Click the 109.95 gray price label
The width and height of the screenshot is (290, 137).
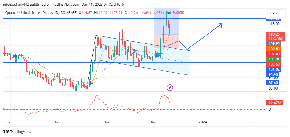tap(274, 43)
